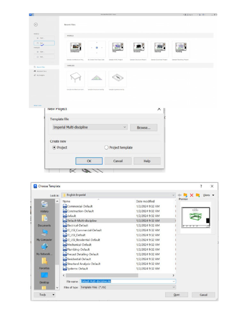Select Recent Files in Revit sidebar
246x328 pixels.
click(41, 67)
